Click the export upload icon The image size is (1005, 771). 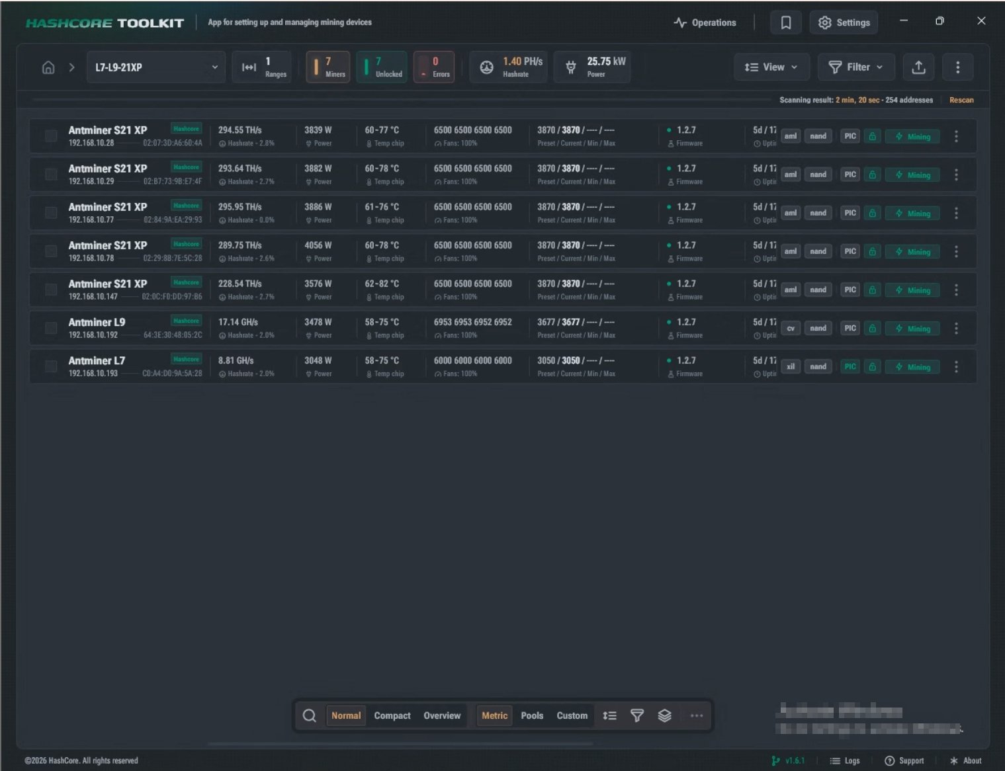(x=918, y=67)
